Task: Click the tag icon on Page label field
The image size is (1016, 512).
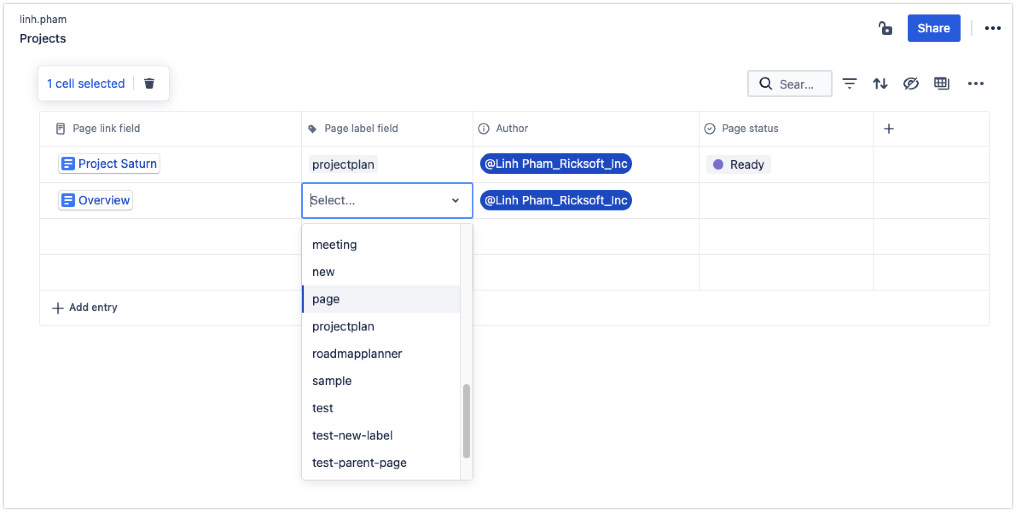Action: [x=312, y=128]
